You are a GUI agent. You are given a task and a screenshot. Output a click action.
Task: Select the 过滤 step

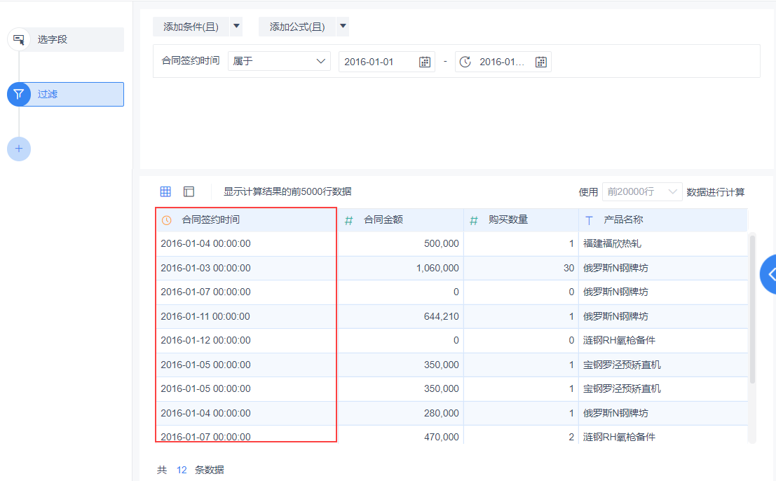coord(66,94)
